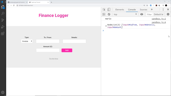Focus the Details input field
This screenshot has width=171, height=96.
(74, 41)
